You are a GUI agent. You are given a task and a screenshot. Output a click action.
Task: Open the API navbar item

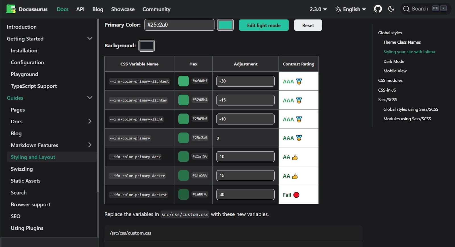[80, 9]
